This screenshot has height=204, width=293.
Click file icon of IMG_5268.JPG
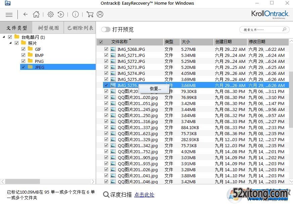[x=113, y=49]
